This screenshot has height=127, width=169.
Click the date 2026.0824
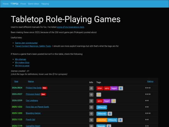pyautogui.click(x=17, y=88)
